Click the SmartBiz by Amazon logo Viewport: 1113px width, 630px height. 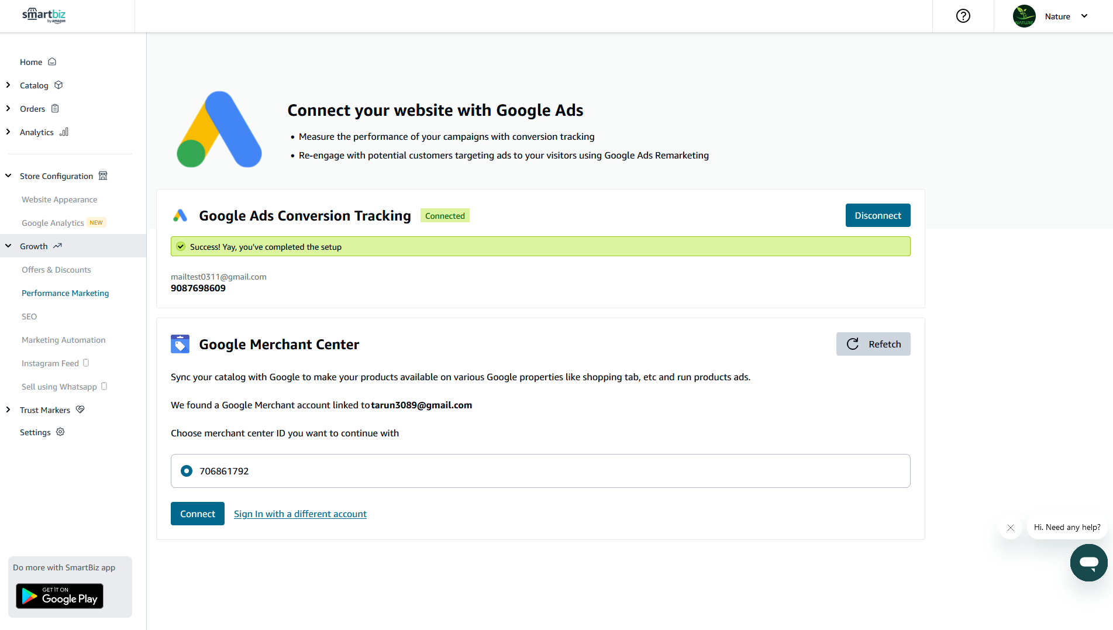(x=44, y=16)
